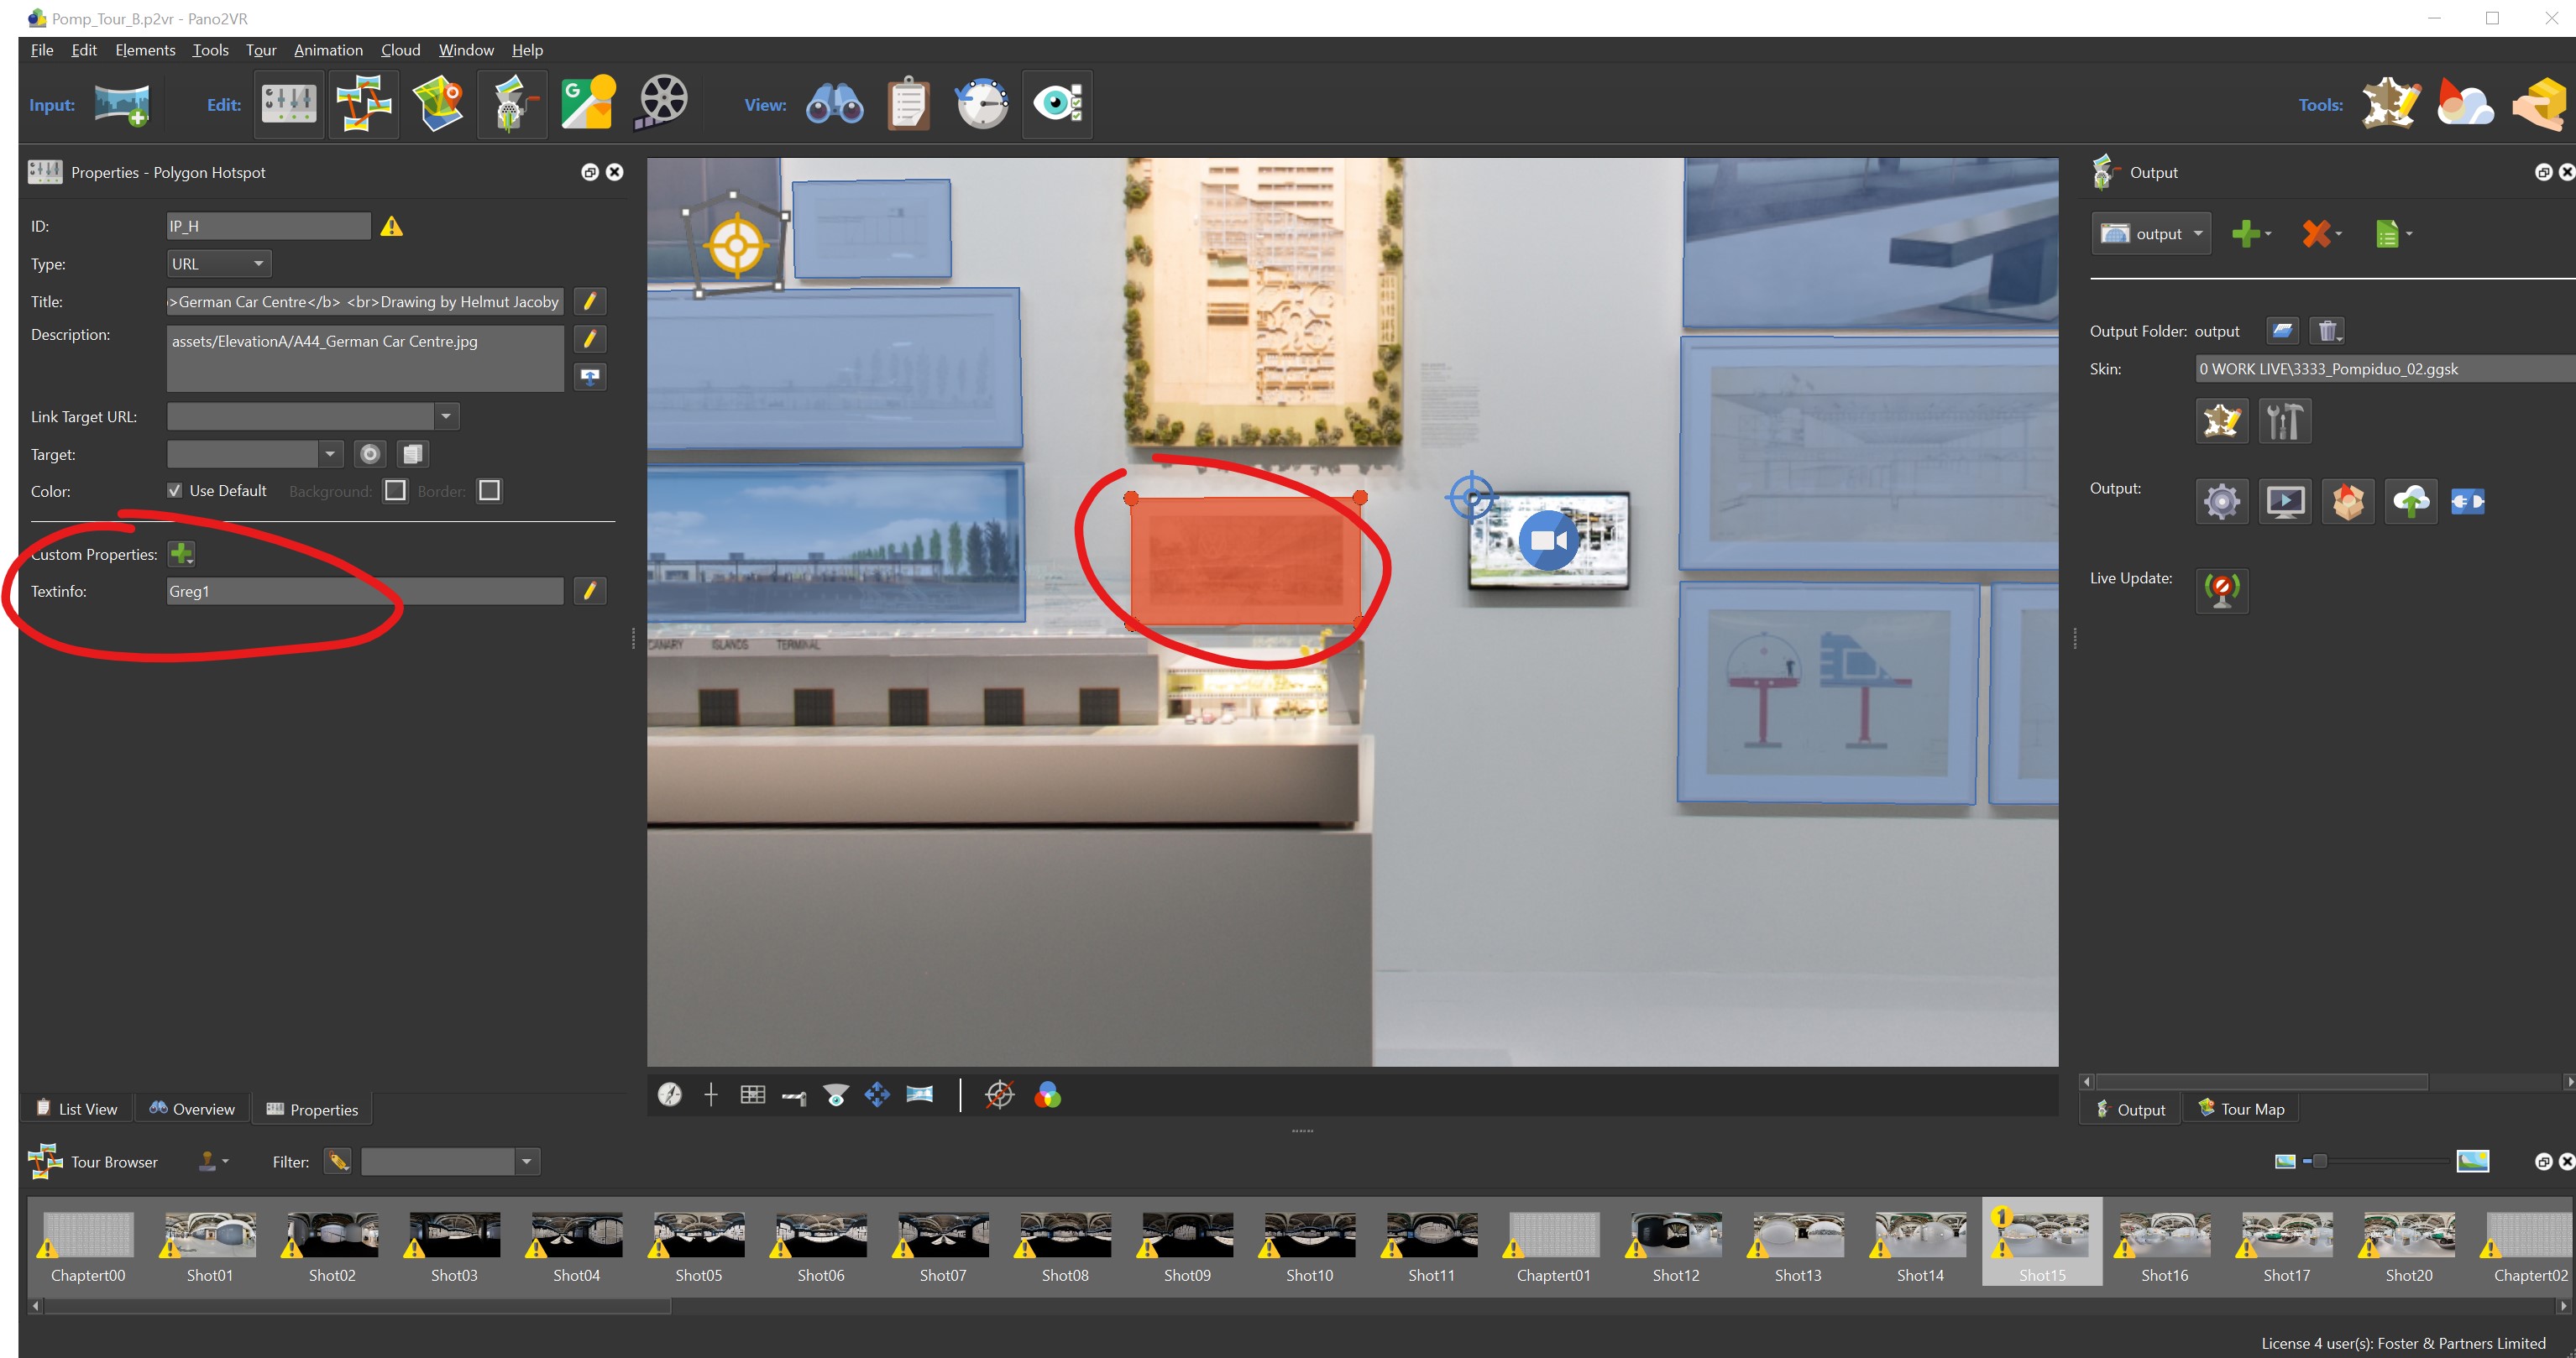This screenshot has height=1358, width=2576.
Task: Toggle the Background checkbox in Color section
Action: 392,491
